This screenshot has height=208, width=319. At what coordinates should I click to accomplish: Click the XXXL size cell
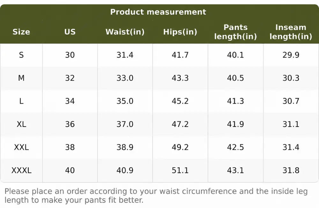pos(21,170)
